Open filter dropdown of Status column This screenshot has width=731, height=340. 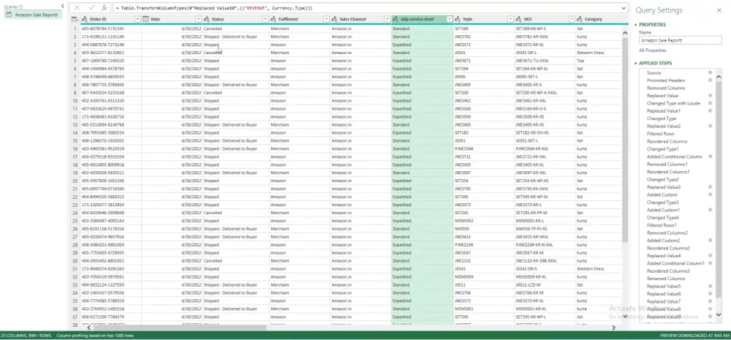click(265, 19)
